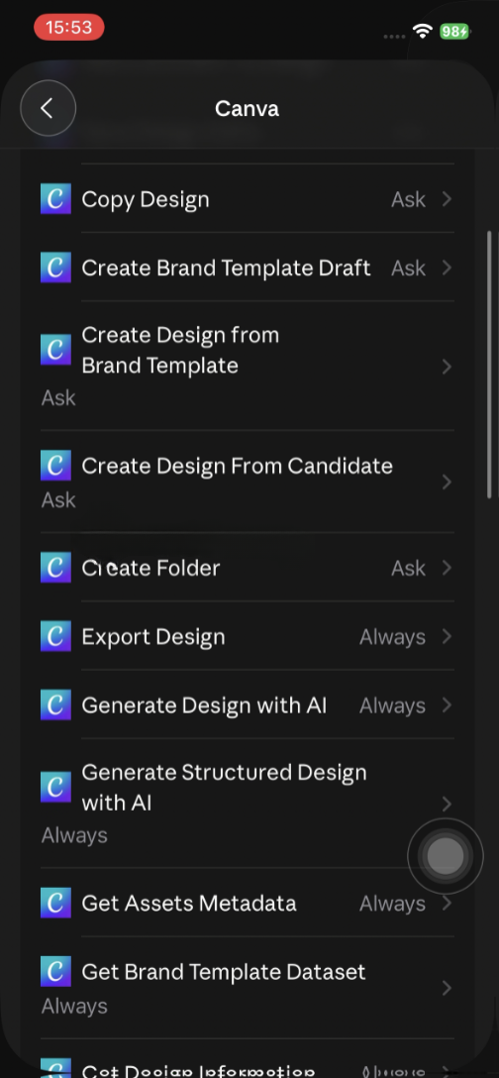
Task: Tap the battery indicator in status bar
Action: pyautogui.click(x=454, y=31)
